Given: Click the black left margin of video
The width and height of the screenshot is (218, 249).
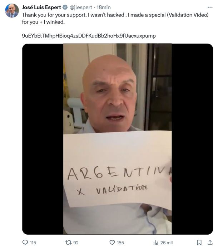Looking at the screenshot, I should click(43, 139).
